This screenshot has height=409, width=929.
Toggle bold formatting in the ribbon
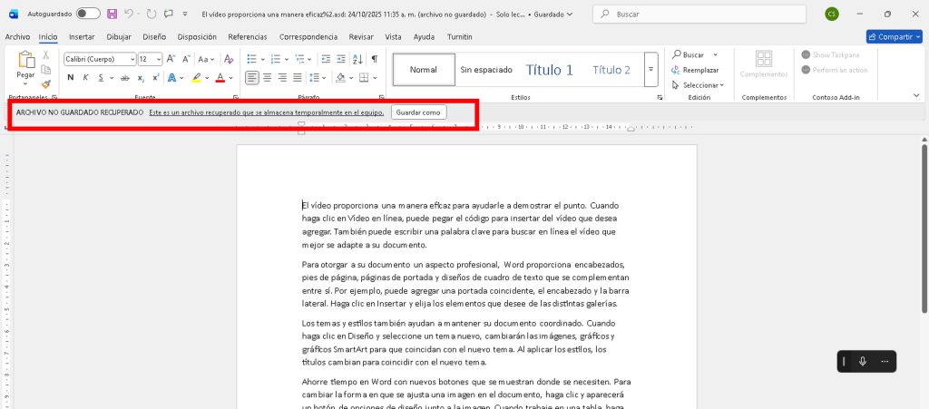coord(71,78)
